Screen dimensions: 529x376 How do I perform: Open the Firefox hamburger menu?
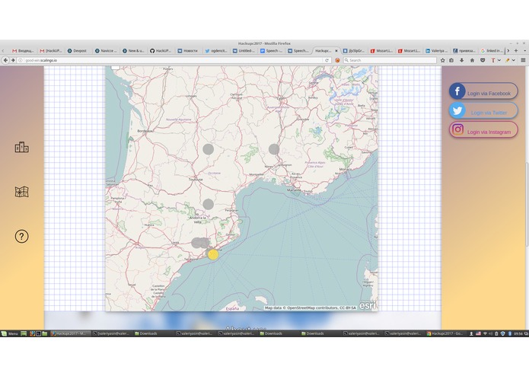(x=523, y=60)
